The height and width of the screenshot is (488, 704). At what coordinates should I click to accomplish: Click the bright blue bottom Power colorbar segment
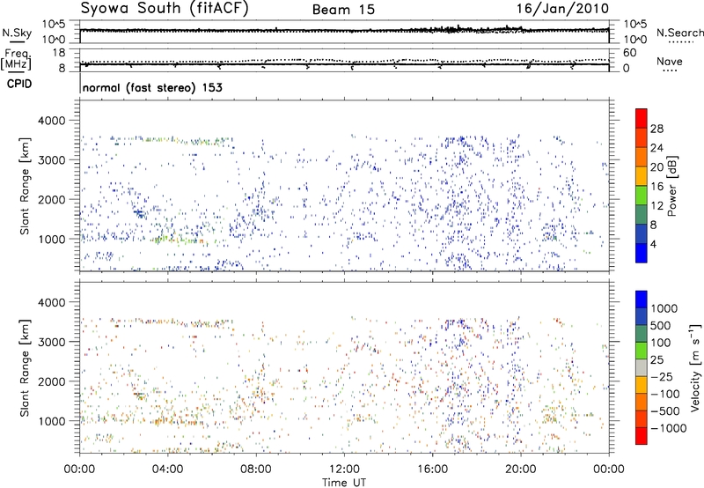[642, 253]
